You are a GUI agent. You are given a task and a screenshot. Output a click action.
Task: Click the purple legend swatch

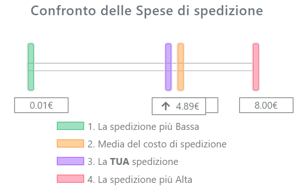[71, 161]
